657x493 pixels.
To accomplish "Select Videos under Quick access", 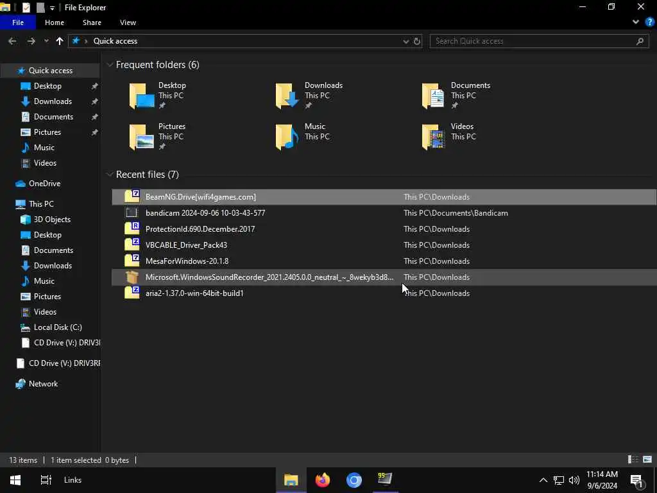I will (x=45, y=163).
